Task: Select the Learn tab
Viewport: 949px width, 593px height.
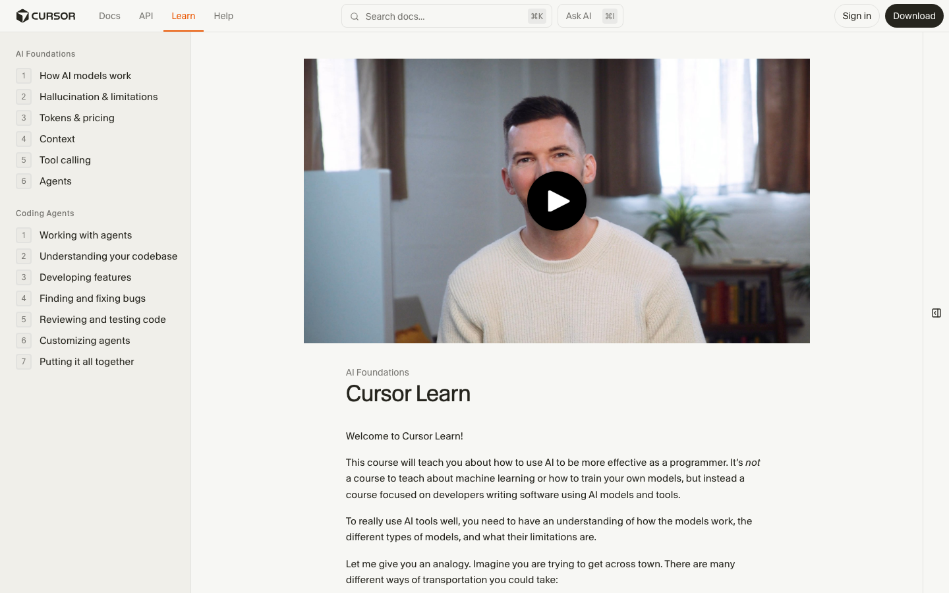Action: pos(183,16)
